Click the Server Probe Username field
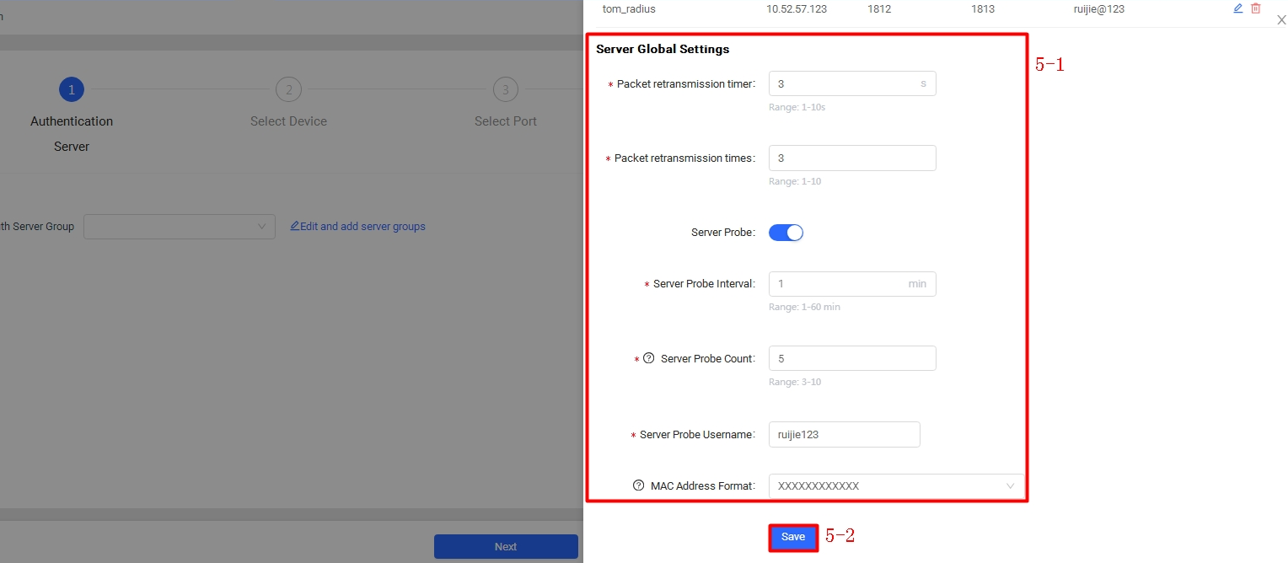1288x563 pixels. coord(844,435)
